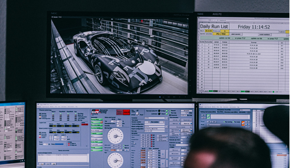
Task: Click finished time cell '10:36:07'
Action: (x=225, y=68)
